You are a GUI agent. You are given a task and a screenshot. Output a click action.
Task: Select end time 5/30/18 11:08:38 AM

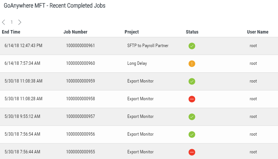(23, 81)
